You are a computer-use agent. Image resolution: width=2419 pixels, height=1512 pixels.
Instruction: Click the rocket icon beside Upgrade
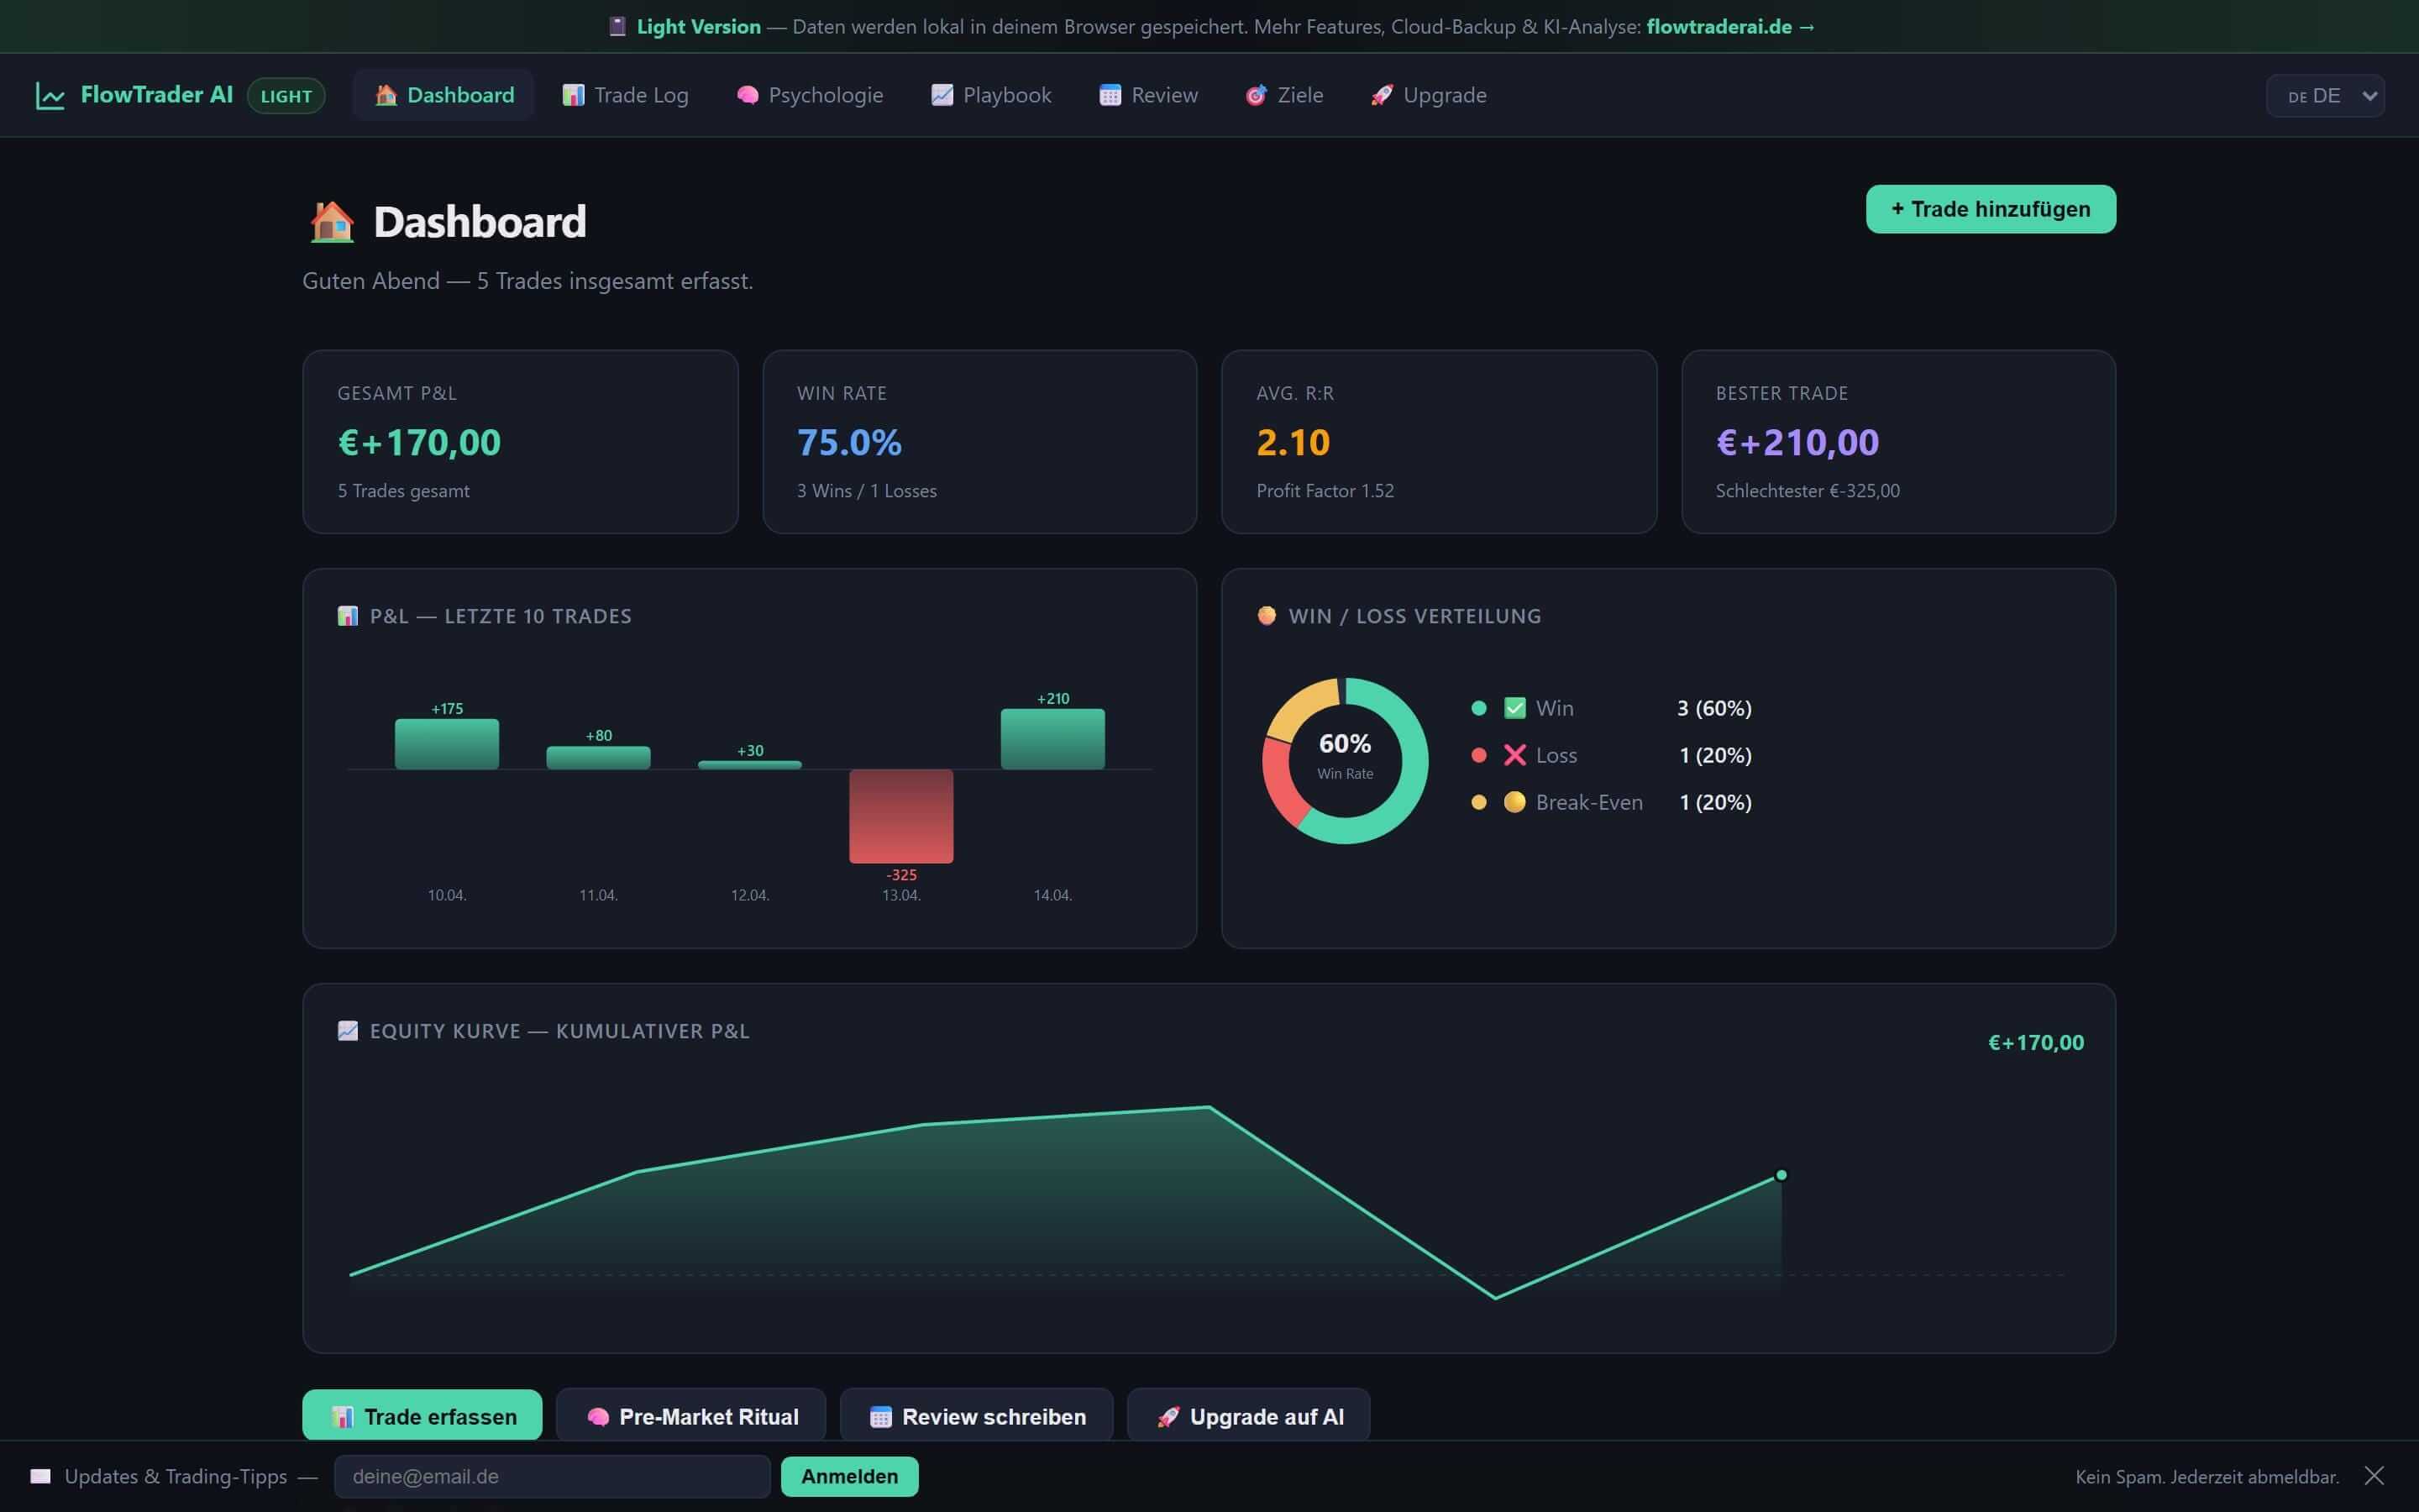click(x=1382, y=95)
